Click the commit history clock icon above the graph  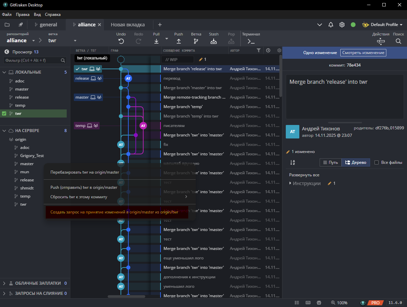pos(268,50)
